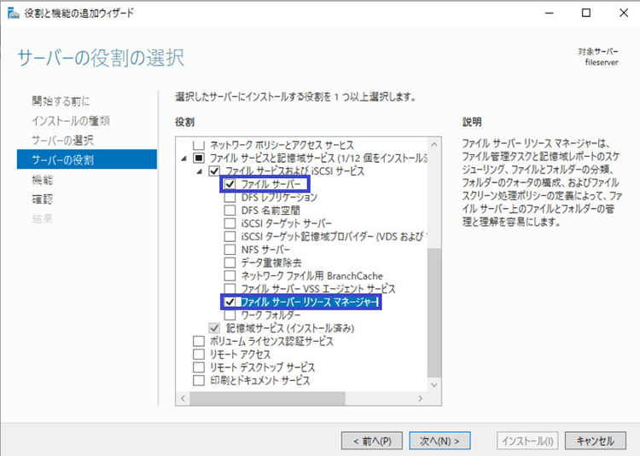This screenshot has width=640, height=456.
Task: Enable the NFS サーバー checkbox
Action: 230,250
